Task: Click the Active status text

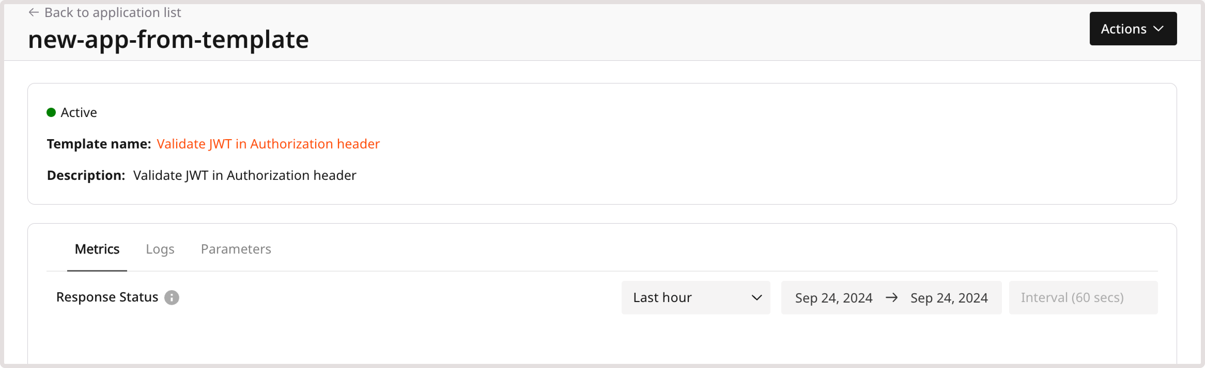Action: [79, 112]
